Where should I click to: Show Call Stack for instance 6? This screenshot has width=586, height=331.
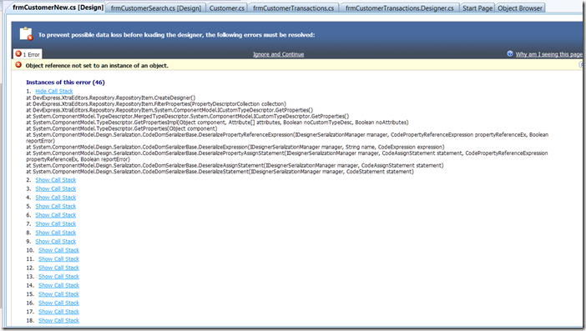[x=56, y=215]
